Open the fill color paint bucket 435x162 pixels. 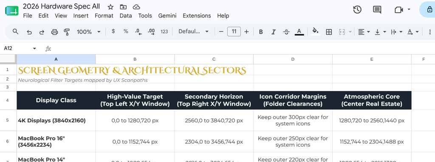point(315,31)
